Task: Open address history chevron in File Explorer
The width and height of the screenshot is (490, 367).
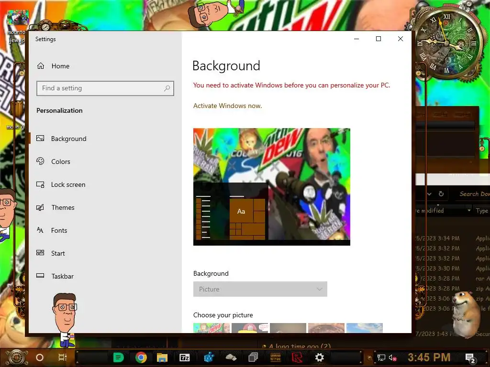Action: 430,194
